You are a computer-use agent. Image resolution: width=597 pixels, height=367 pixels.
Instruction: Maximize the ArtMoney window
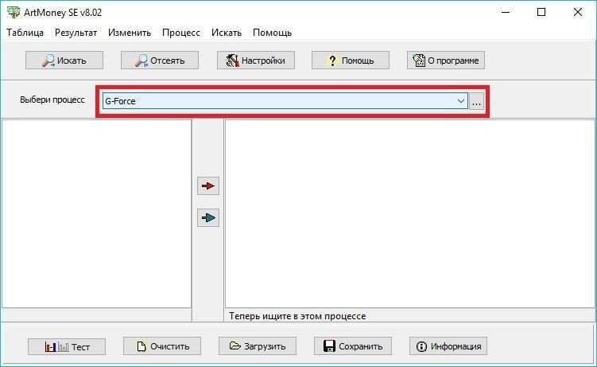(x=541, y=12)
